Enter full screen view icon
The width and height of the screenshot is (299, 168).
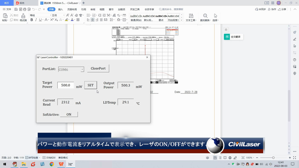(x=294, y=157)
